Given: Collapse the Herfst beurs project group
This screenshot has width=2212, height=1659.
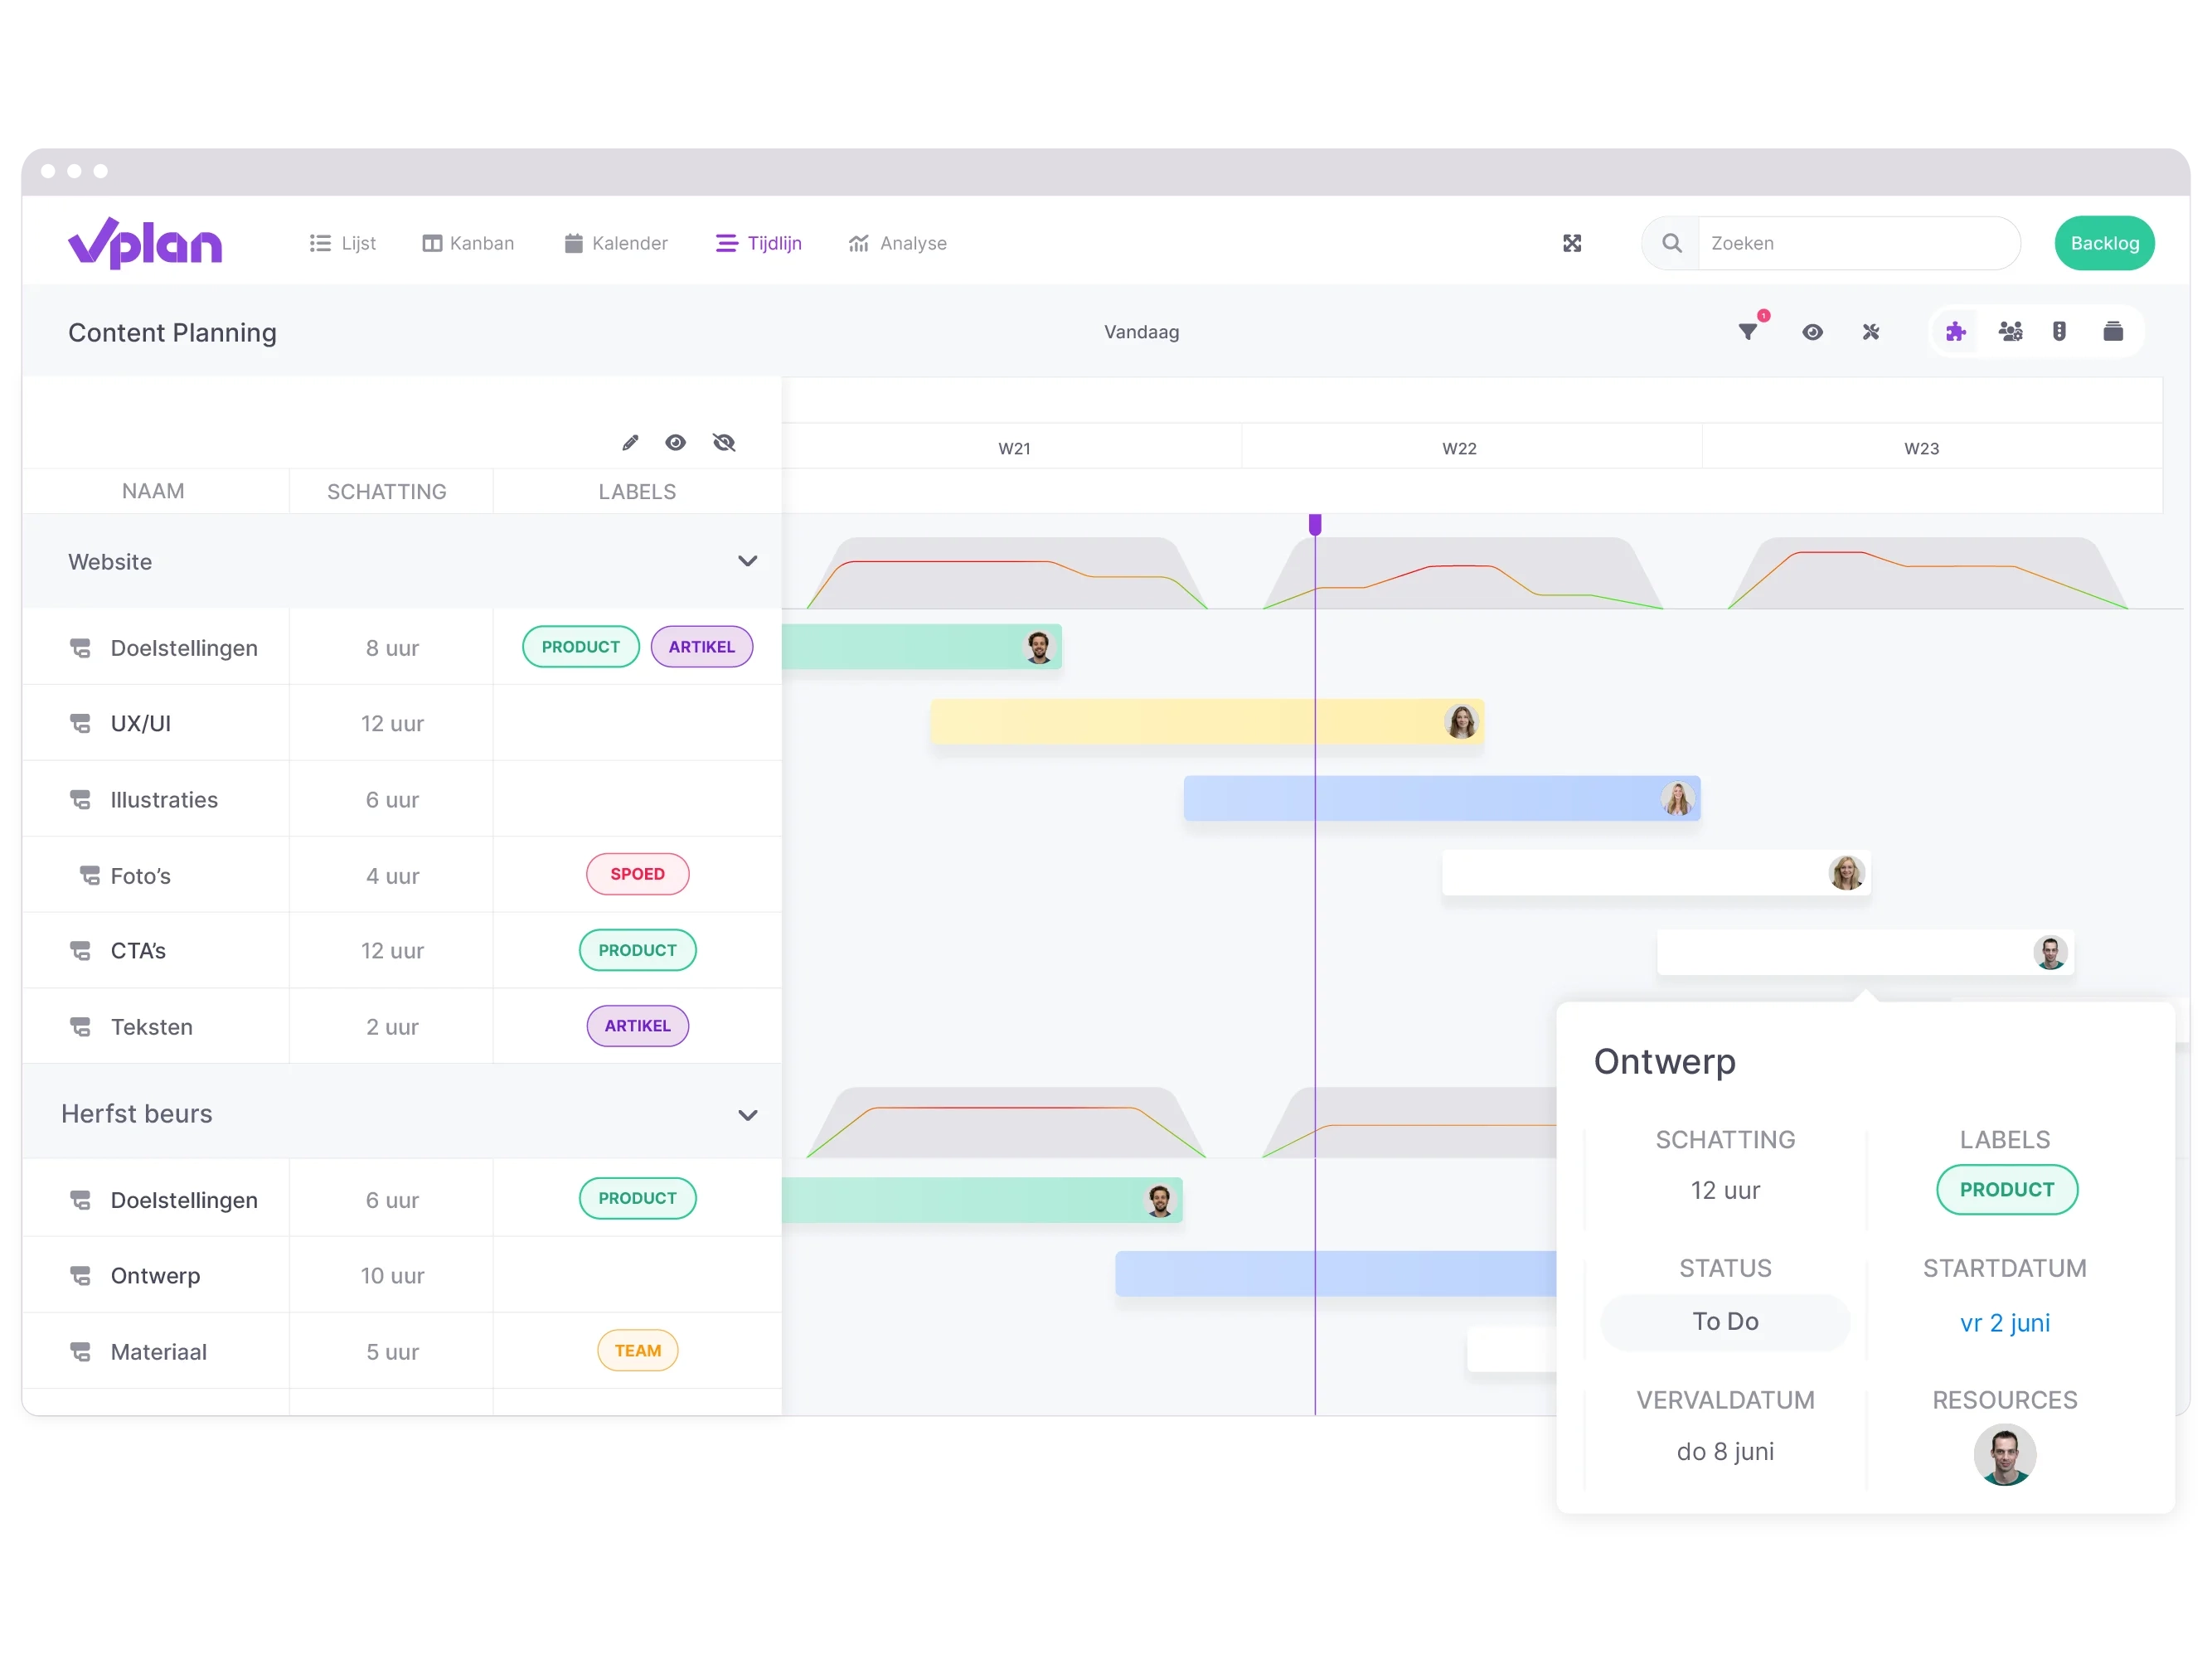Looking at the screenshot, I should click(749, 1113).
